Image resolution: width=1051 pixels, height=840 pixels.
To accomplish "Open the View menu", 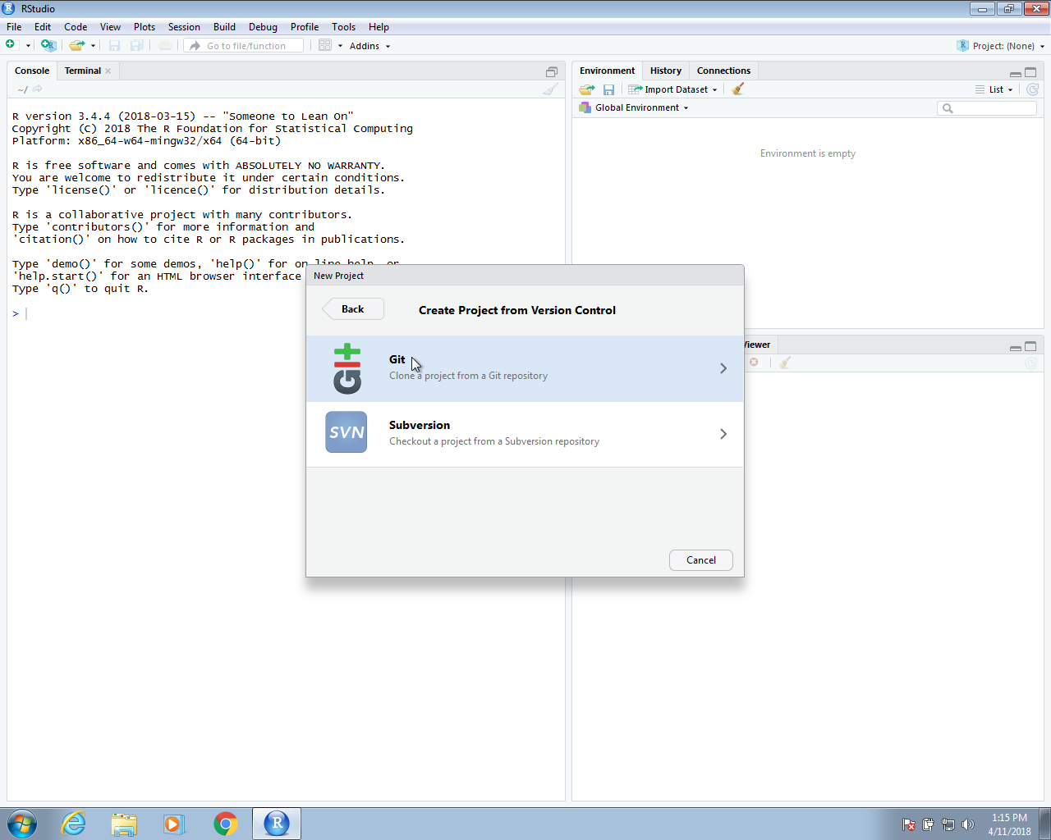I will click(x=110, y=27).
